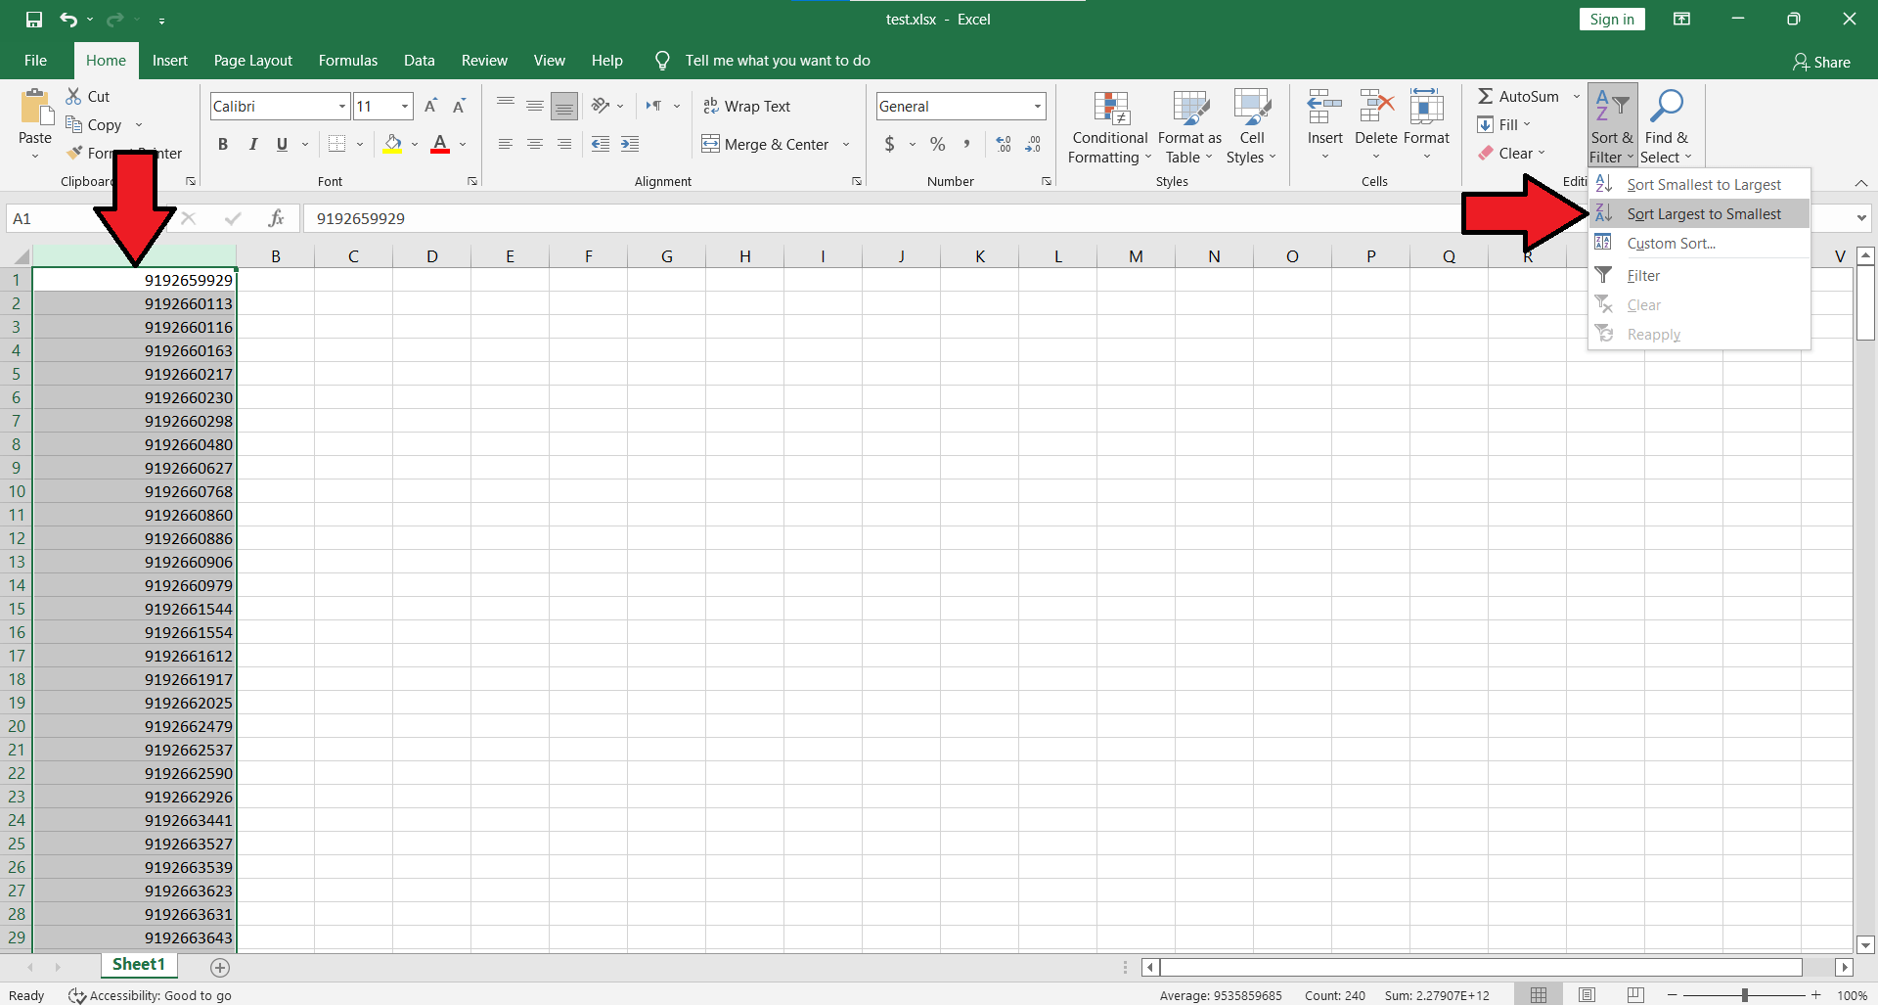Click the Increase Indent icon
The width and height of the screenshot is (1878, 1005).
[x=630, y=145]
